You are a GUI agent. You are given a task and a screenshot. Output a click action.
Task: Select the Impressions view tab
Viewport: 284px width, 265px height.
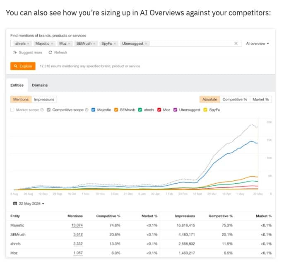(x=44, y=100)
